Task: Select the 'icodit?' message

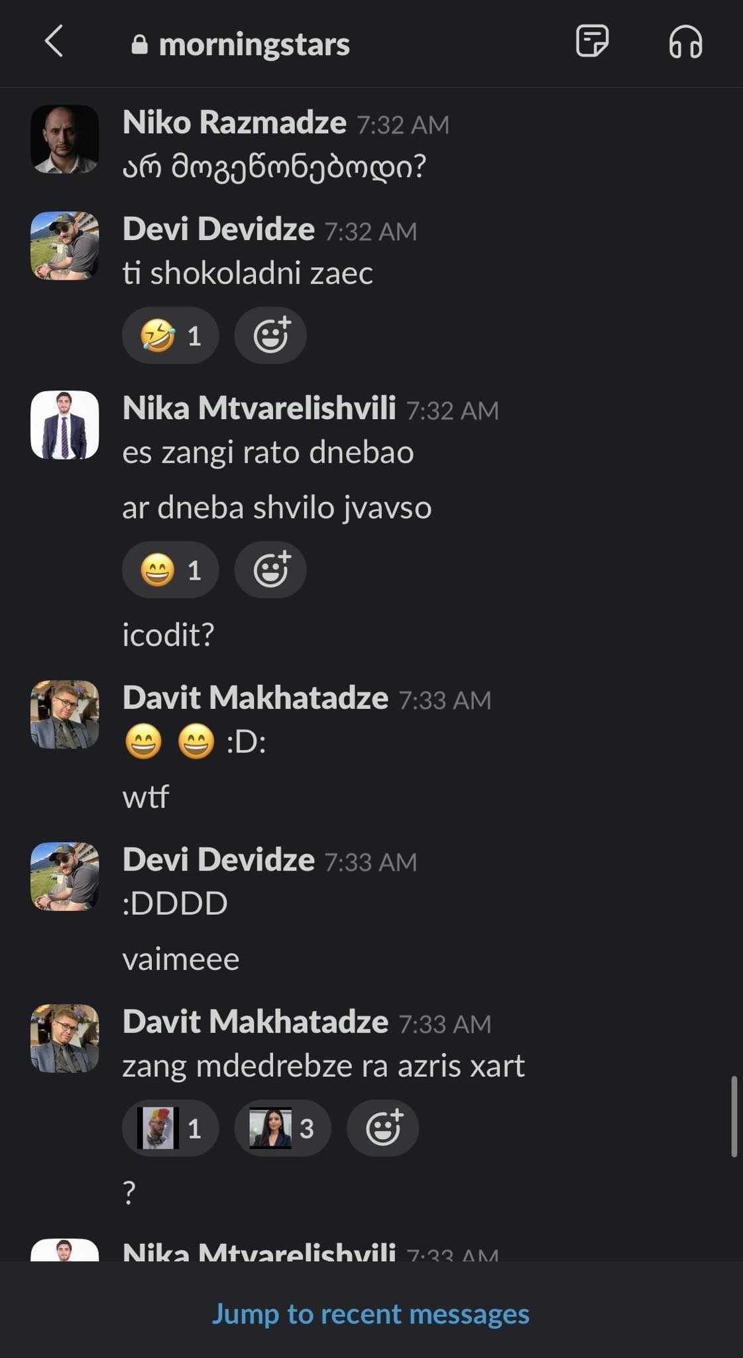Action: (x=168, y=635)
